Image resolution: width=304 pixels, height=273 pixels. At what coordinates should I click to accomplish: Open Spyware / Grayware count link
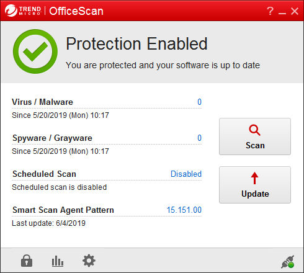click(x=199, y=138)
